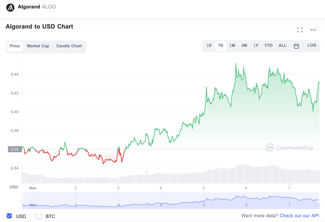Screen dimensions: 325x222
Task: Select the 3M time range
Action: point(244,45)
